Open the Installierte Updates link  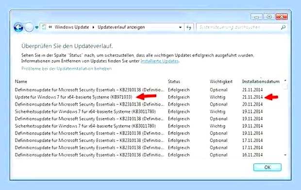tap(160, 61)
